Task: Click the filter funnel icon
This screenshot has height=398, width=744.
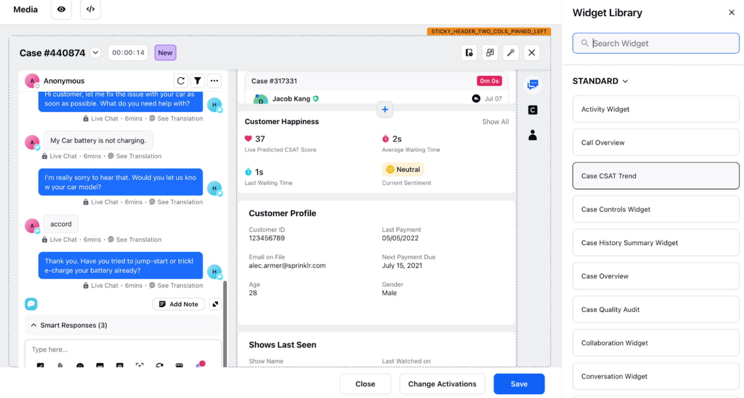Action: 198,81
